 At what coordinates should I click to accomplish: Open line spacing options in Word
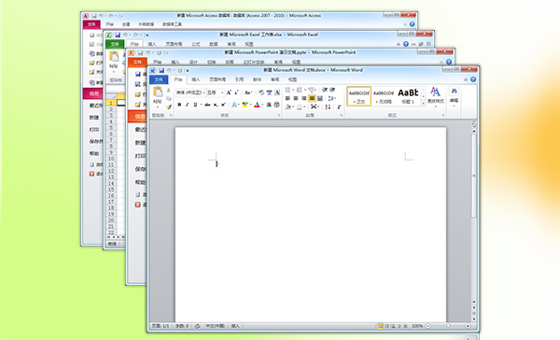click(331, 98)
